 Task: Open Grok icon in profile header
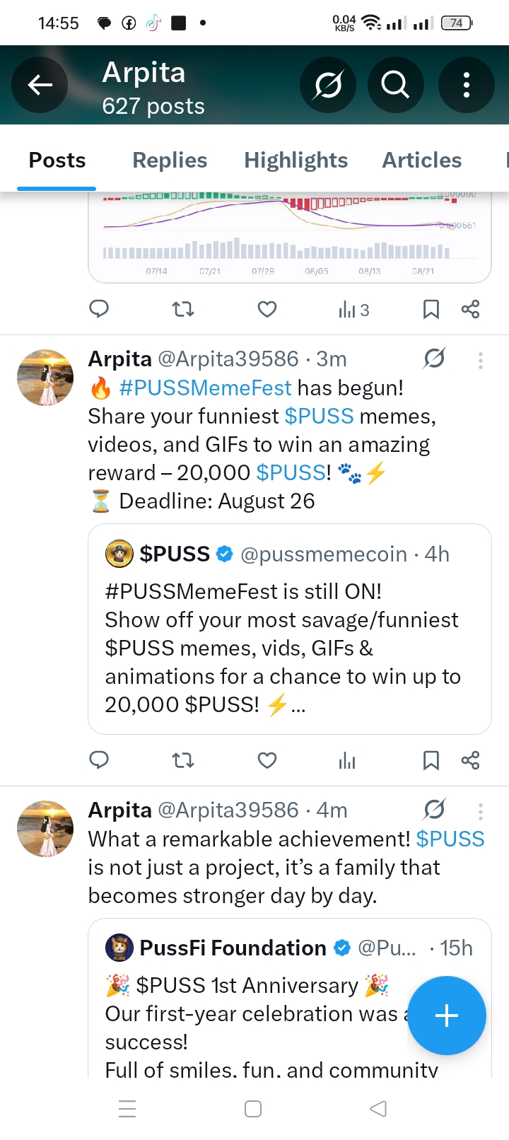[328, 85]
